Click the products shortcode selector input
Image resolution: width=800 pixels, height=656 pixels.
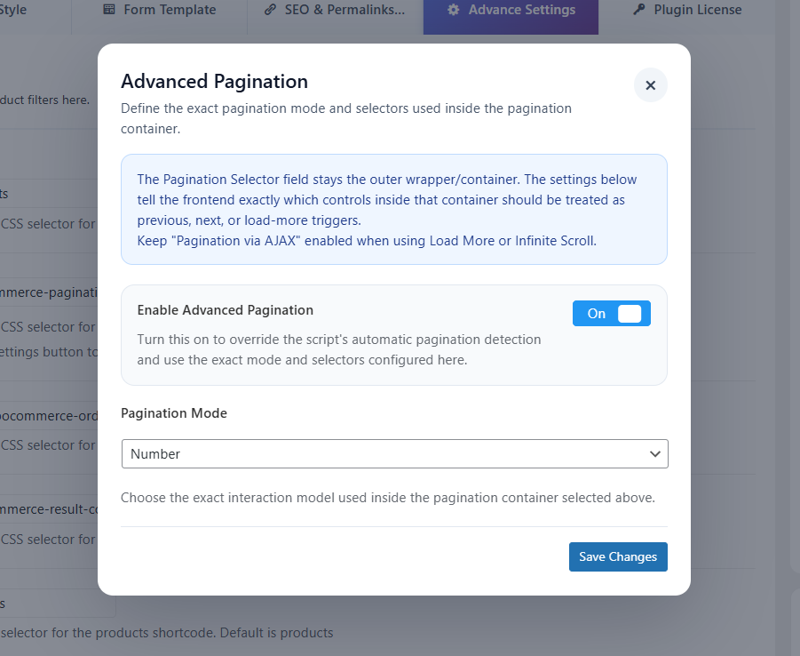[x=53, y=603]
